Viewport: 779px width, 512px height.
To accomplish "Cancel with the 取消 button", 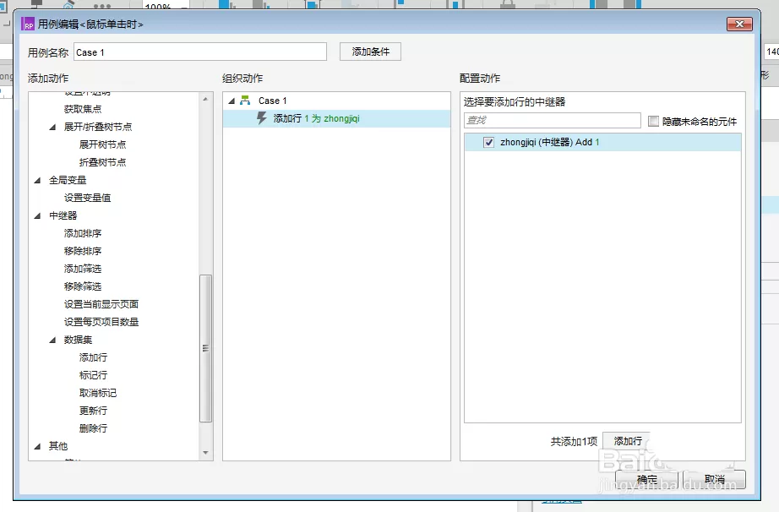I will pos(714,479).
